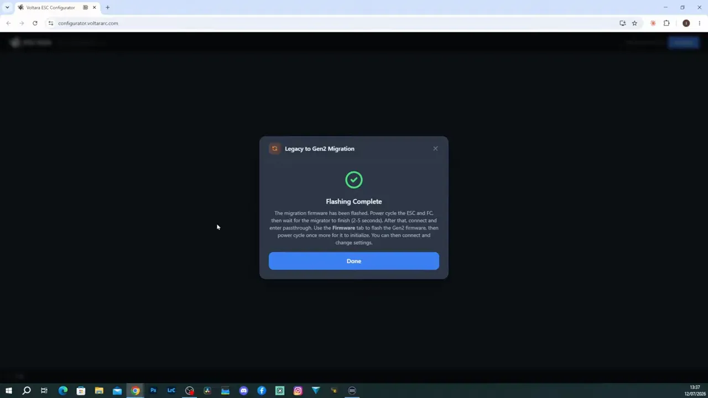Click the orange migration icon in dialog header

tap(274, 148)
